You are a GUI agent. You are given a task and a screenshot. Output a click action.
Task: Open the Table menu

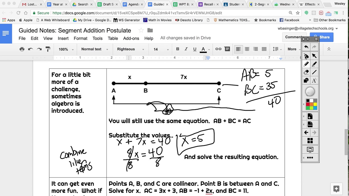tap(113, 38)
